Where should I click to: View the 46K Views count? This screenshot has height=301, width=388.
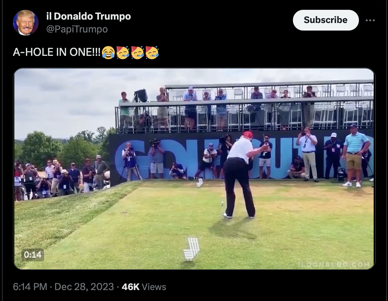point(144,287)
